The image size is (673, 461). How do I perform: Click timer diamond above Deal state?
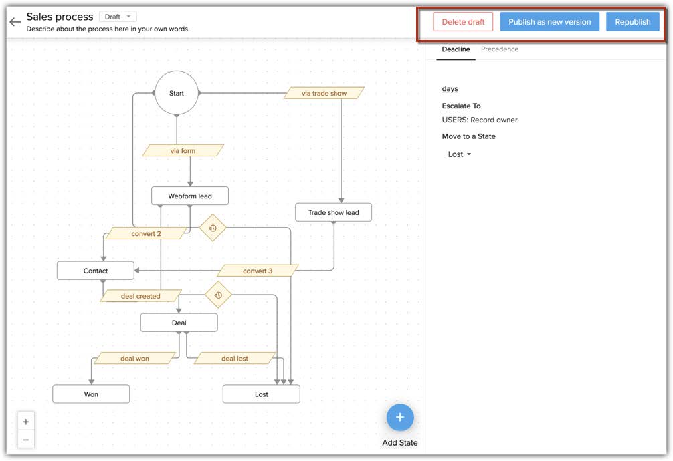[x=217, y=294]
